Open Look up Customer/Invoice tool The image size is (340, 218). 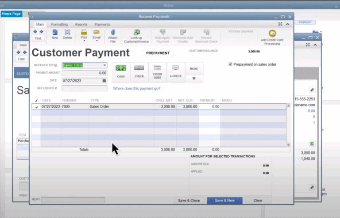click(136, 34)
